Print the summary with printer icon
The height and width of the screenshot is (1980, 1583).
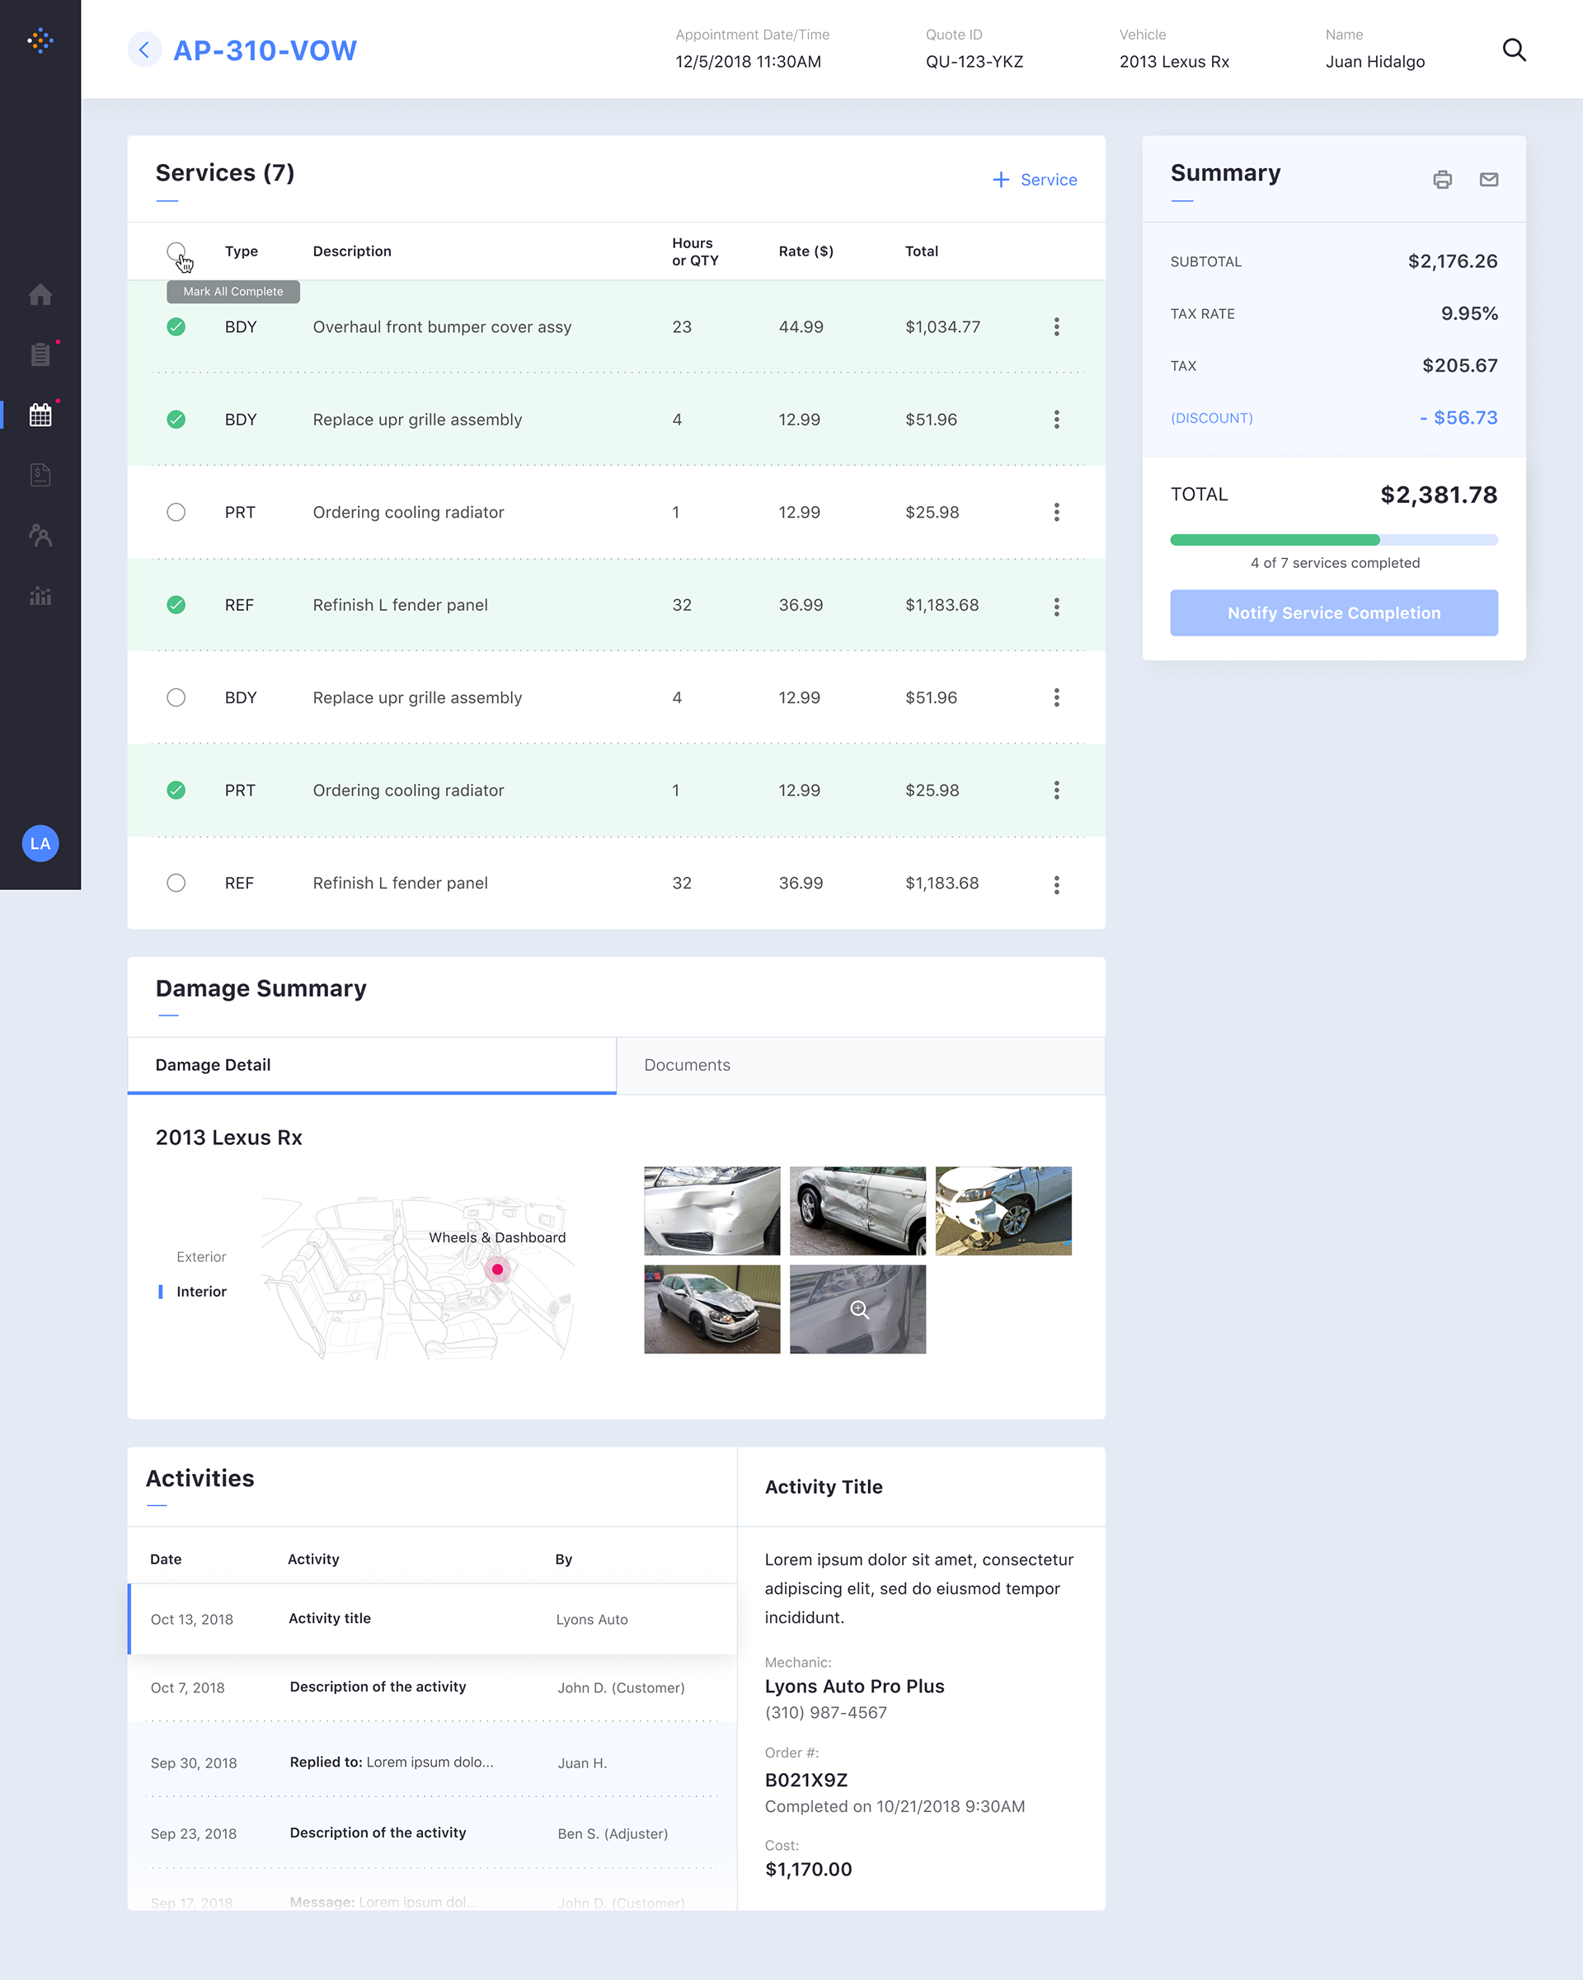[1441, 180]
